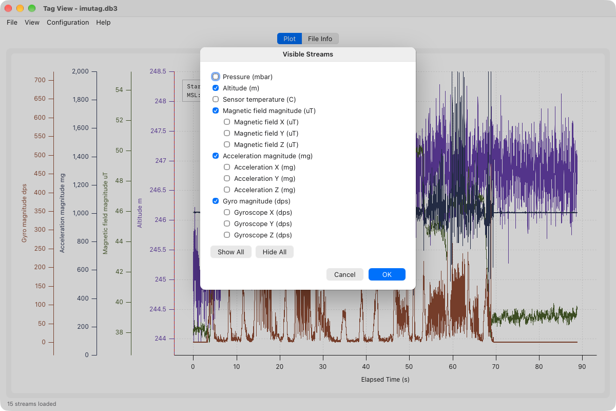Click the Altitude m axis label
This screenshot has height=411, width=616.
click(139, 213)
